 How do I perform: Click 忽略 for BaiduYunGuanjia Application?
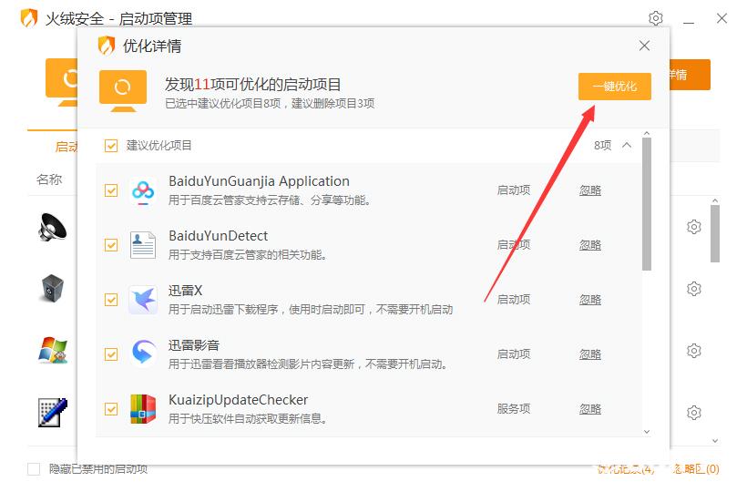[589, 190]
